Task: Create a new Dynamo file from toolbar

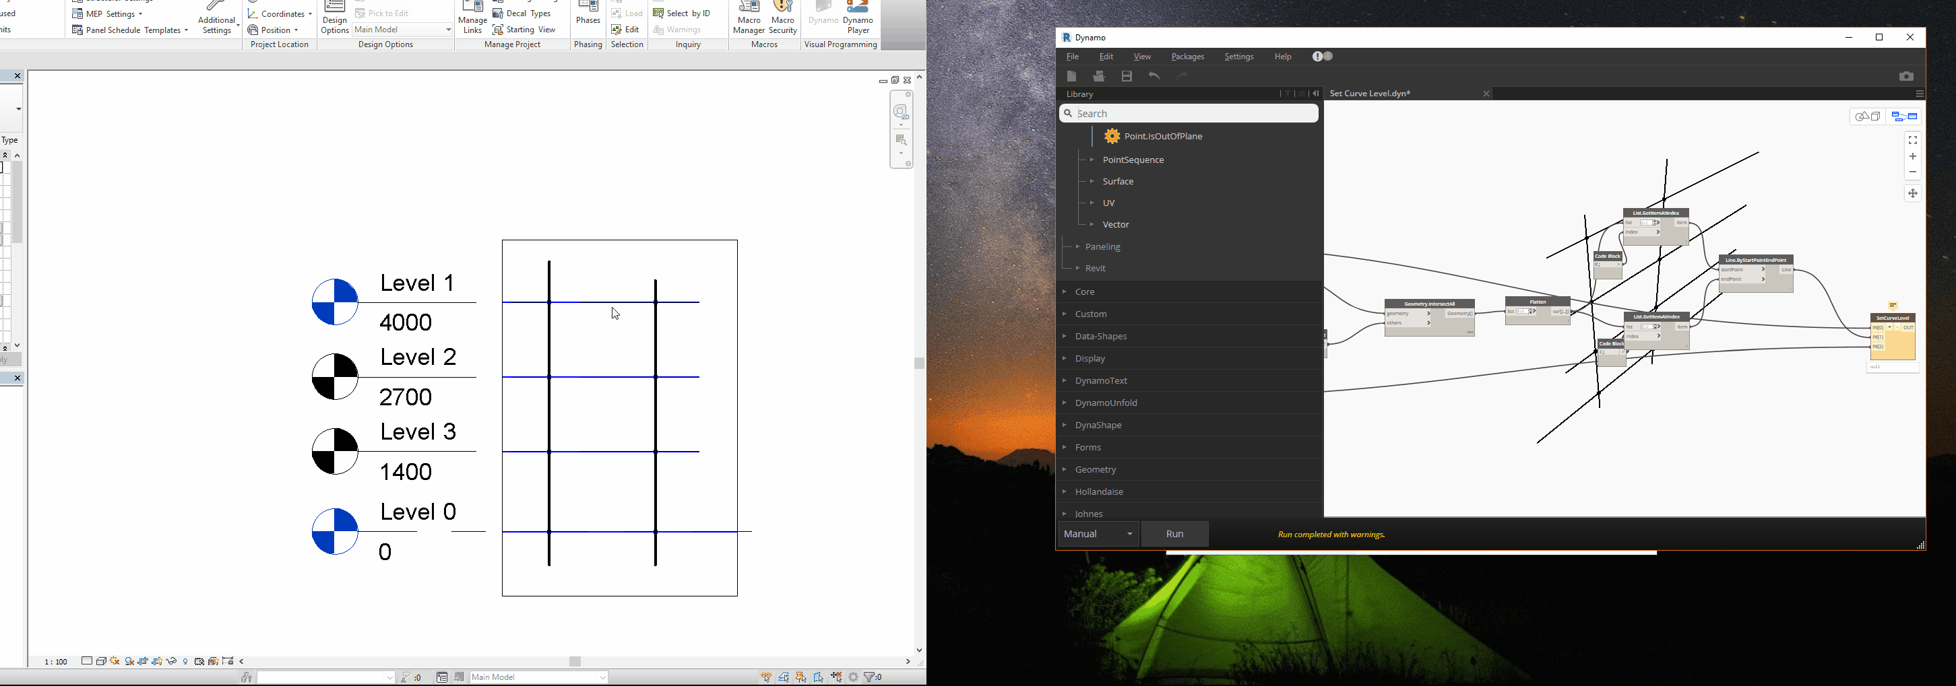Action: (x=1071, y=76)
